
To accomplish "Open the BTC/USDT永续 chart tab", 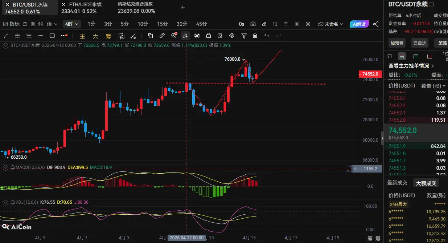I will coord(29,8).
